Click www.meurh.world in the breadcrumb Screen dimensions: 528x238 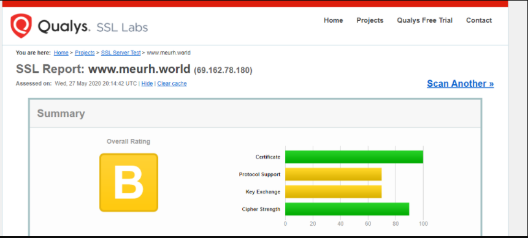pos(169,53)
